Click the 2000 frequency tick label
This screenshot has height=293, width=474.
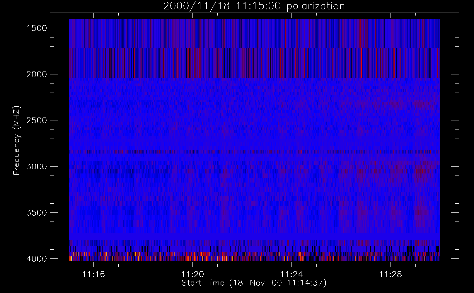37,74
